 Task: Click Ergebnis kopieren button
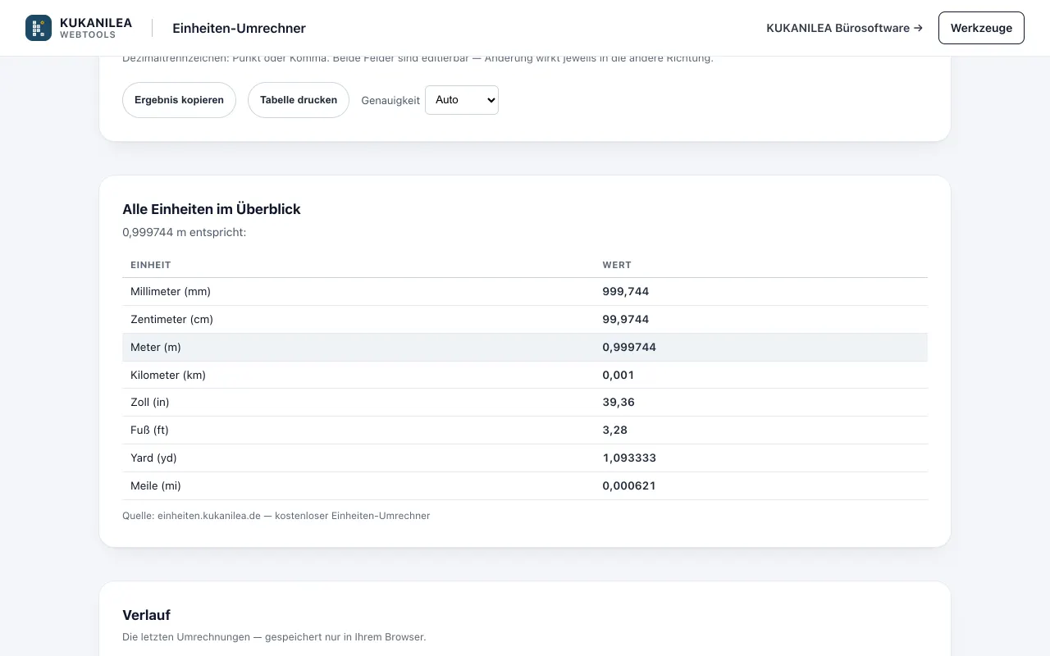pyautogui.click(x=179, y=100)
